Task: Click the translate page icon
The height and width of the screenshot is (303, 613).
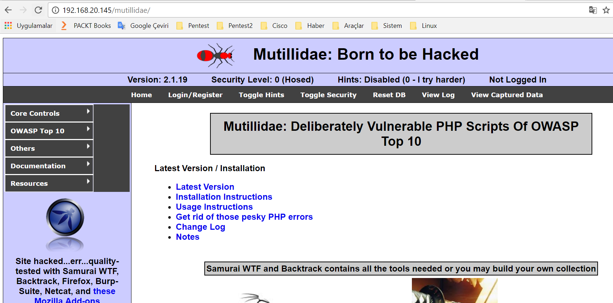Action: click(x=593, y=10)
